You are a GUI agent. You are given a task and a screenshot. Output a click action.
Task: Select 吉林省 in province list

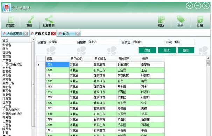(7, 95)
